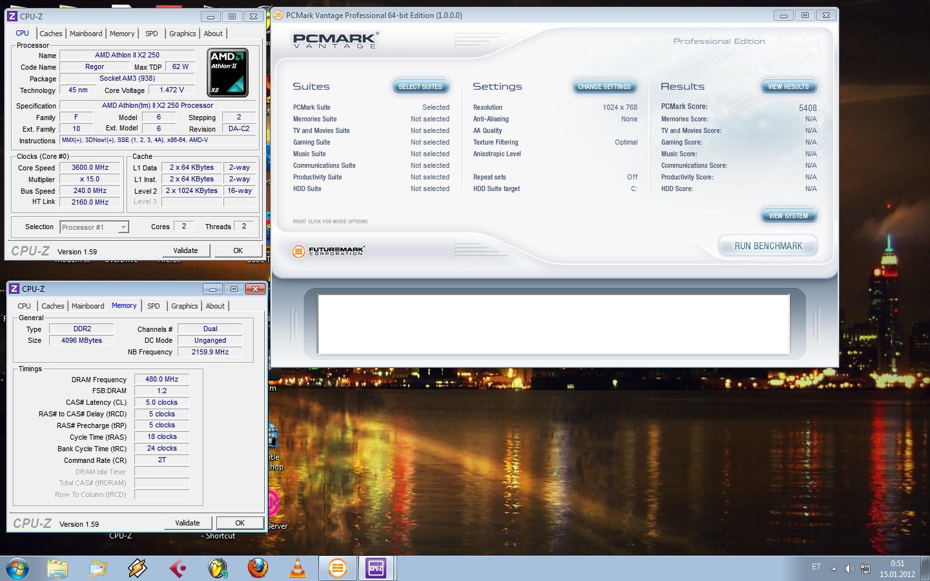The height and width of the screenshot is (581, 930).
Task: Click the Gaming Suite row
Action: [x=371, y=142]
